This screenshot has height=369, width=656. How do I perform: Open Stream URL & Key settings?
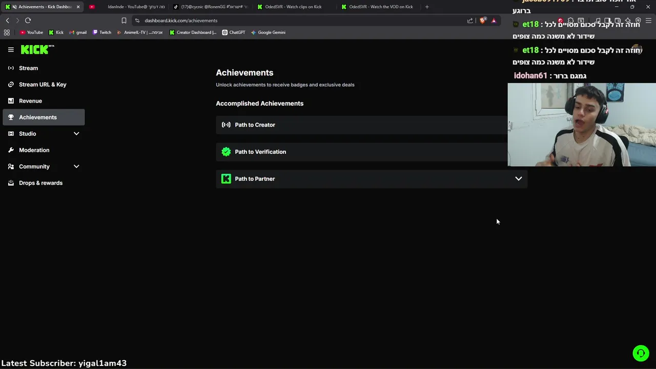44,85
